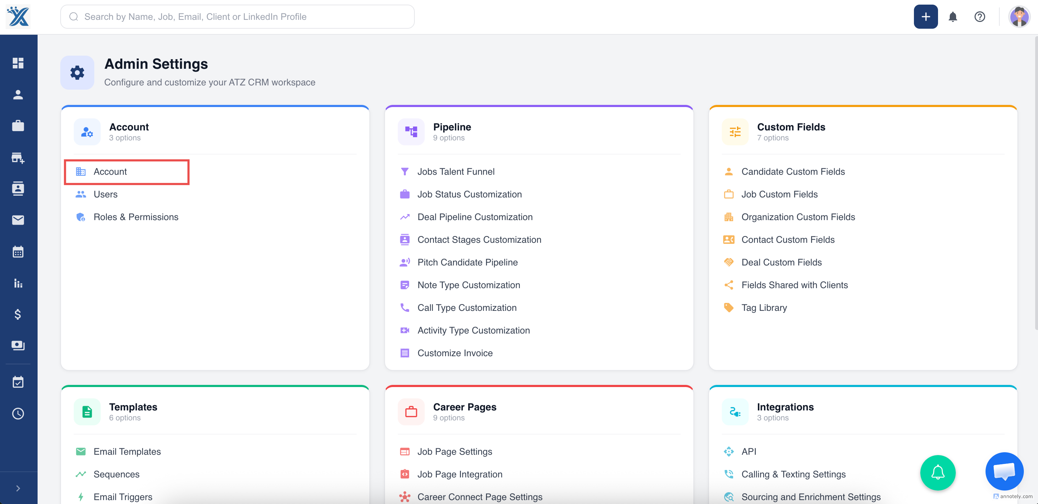The image size is (1038, 504).
Task: Focus the search by name field
Action: click(237, 17)
